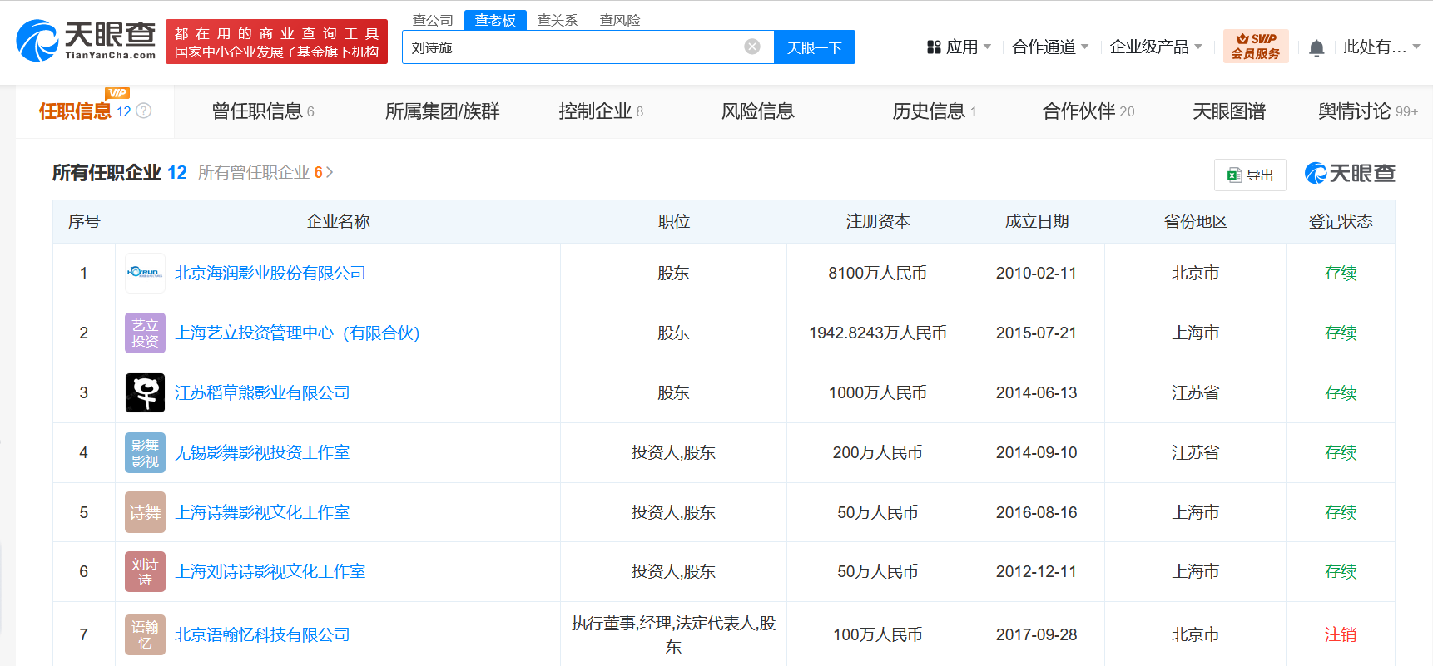This screenshot has width=1433, height=666.
Task: Open the 舆情讨论 tab
Action: click(x=1367, y=111)
